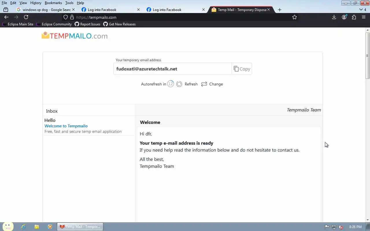
Task: Click the network tray icon
Action: 334,227
